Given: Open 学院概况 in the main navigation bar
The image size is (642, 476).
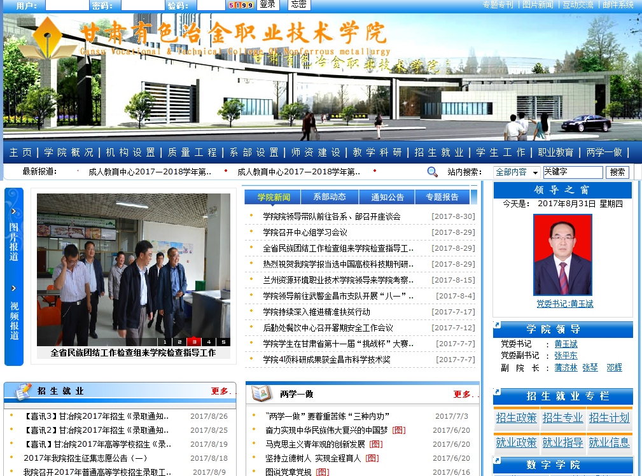Looking at the screenshot, I should pos(69,153).
